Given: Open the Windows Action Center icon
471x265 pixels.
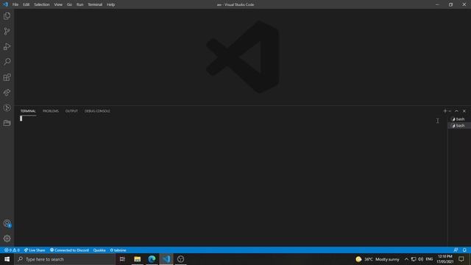Looking at the screenshot, I should tap(461, 259).
